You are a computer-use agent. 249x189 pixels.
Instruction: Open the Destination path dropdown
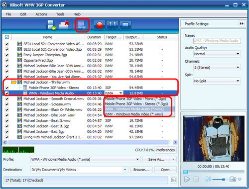(125, 170)
